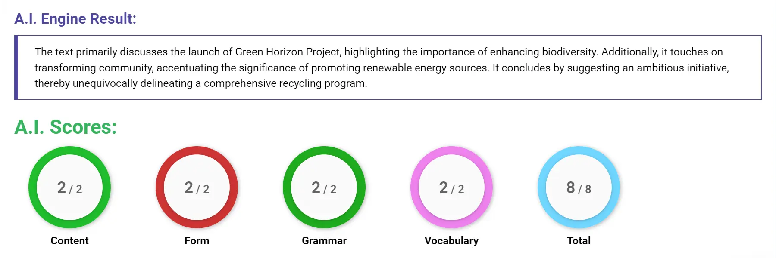Screen dimensions: 776x258
Task: Click the green Grammar score circle
Action: (x=324, y=187)
